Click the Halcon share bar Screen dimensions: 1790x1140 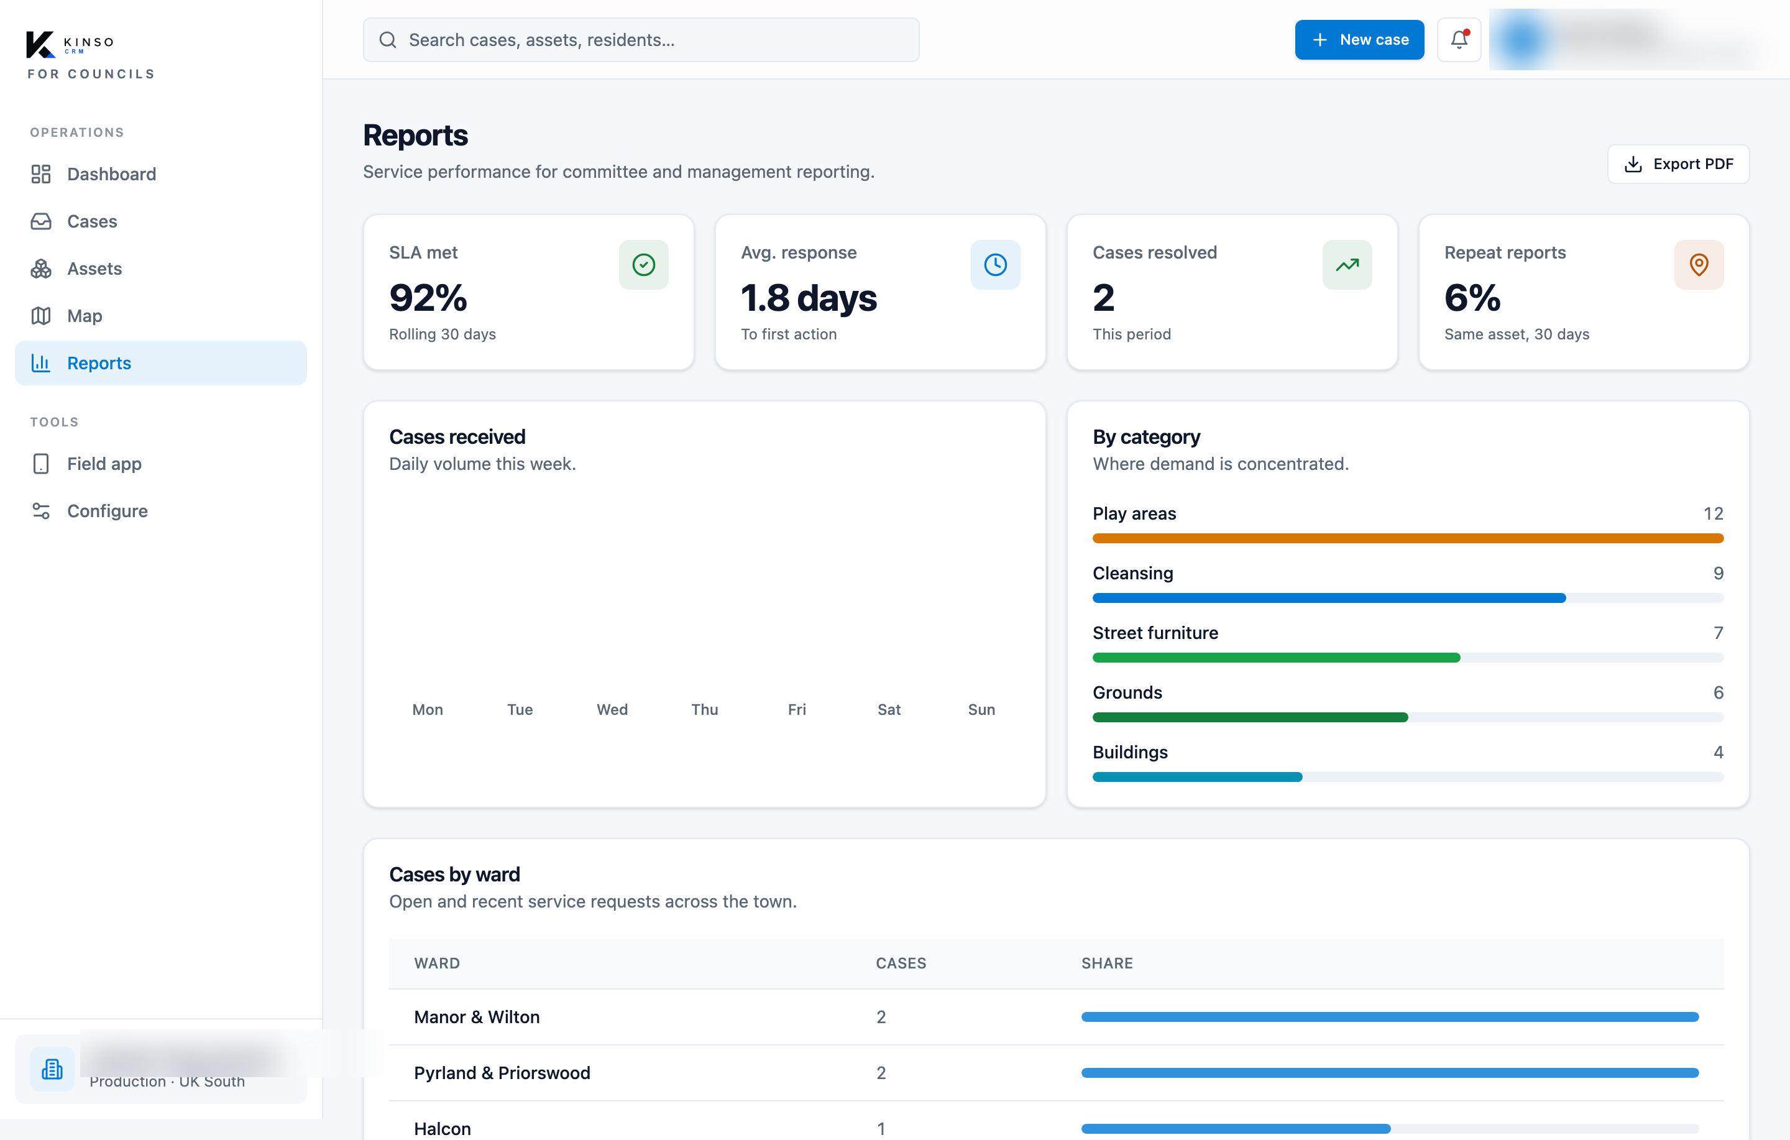[1389, 1129]
